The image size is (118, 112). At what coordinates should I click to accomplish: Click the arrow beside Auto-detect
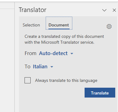tap(72, 54)
